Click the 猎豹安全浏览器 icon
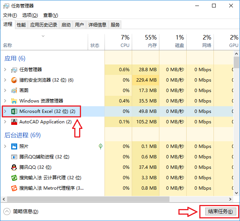 click(14, 80)
